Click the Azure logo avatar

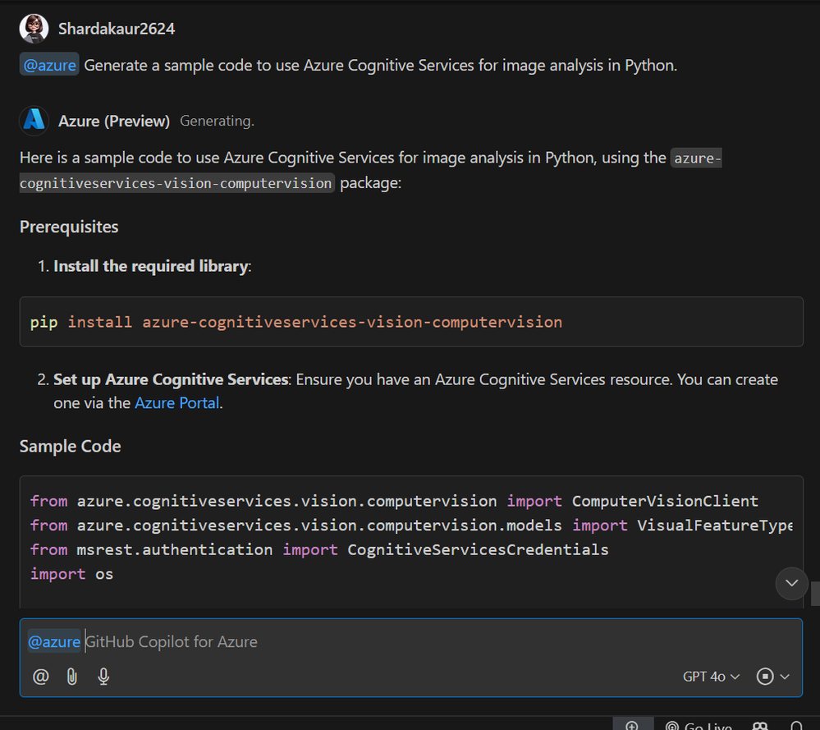34,121
